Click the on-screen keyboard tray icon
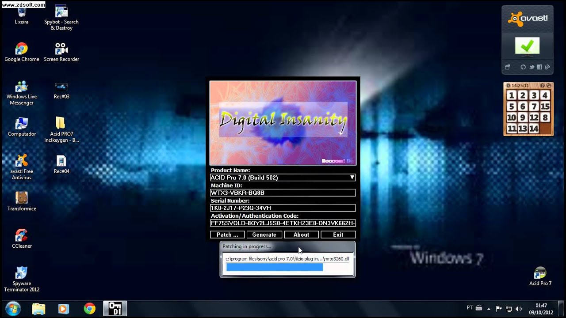 [479, 308]
